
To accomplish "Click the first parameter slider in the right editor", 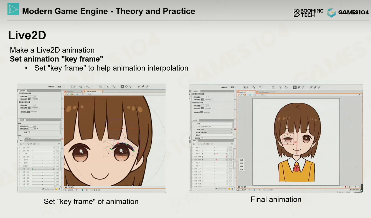I will pos(215,148).
